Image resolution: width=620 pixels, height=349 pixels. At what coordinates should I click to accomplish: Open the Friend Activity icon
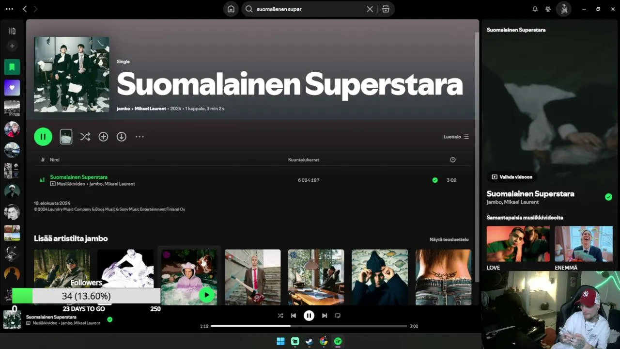click(548, 9)
